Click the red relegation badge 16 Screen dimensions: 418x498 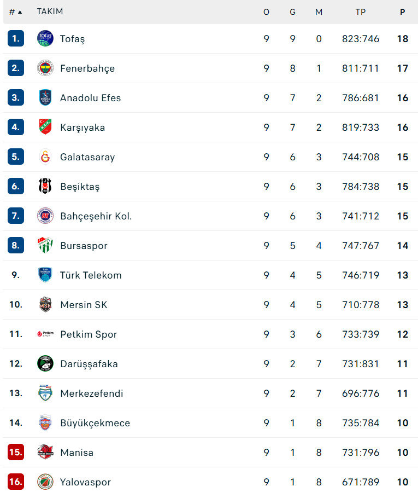click(x=15, y=482)
